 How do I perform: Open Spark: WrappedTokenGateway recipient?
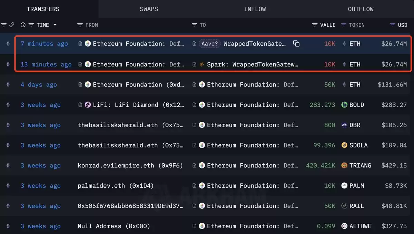coord(253,64)
